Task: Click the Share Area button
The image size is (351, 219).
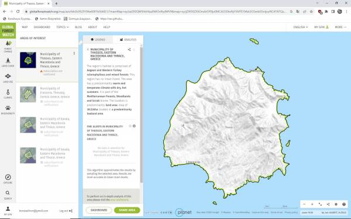Action: coord(127,210)
